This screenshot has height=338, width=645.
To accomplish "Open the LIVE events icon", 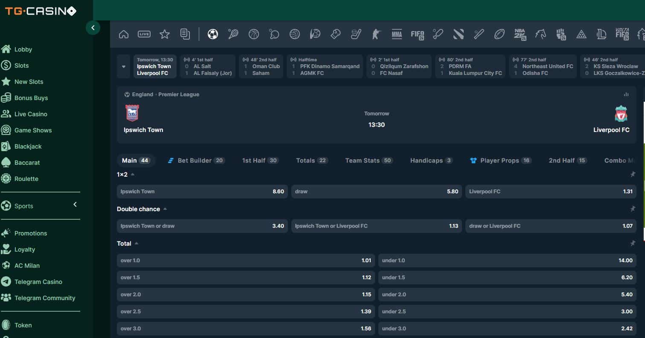I will 144,34.
